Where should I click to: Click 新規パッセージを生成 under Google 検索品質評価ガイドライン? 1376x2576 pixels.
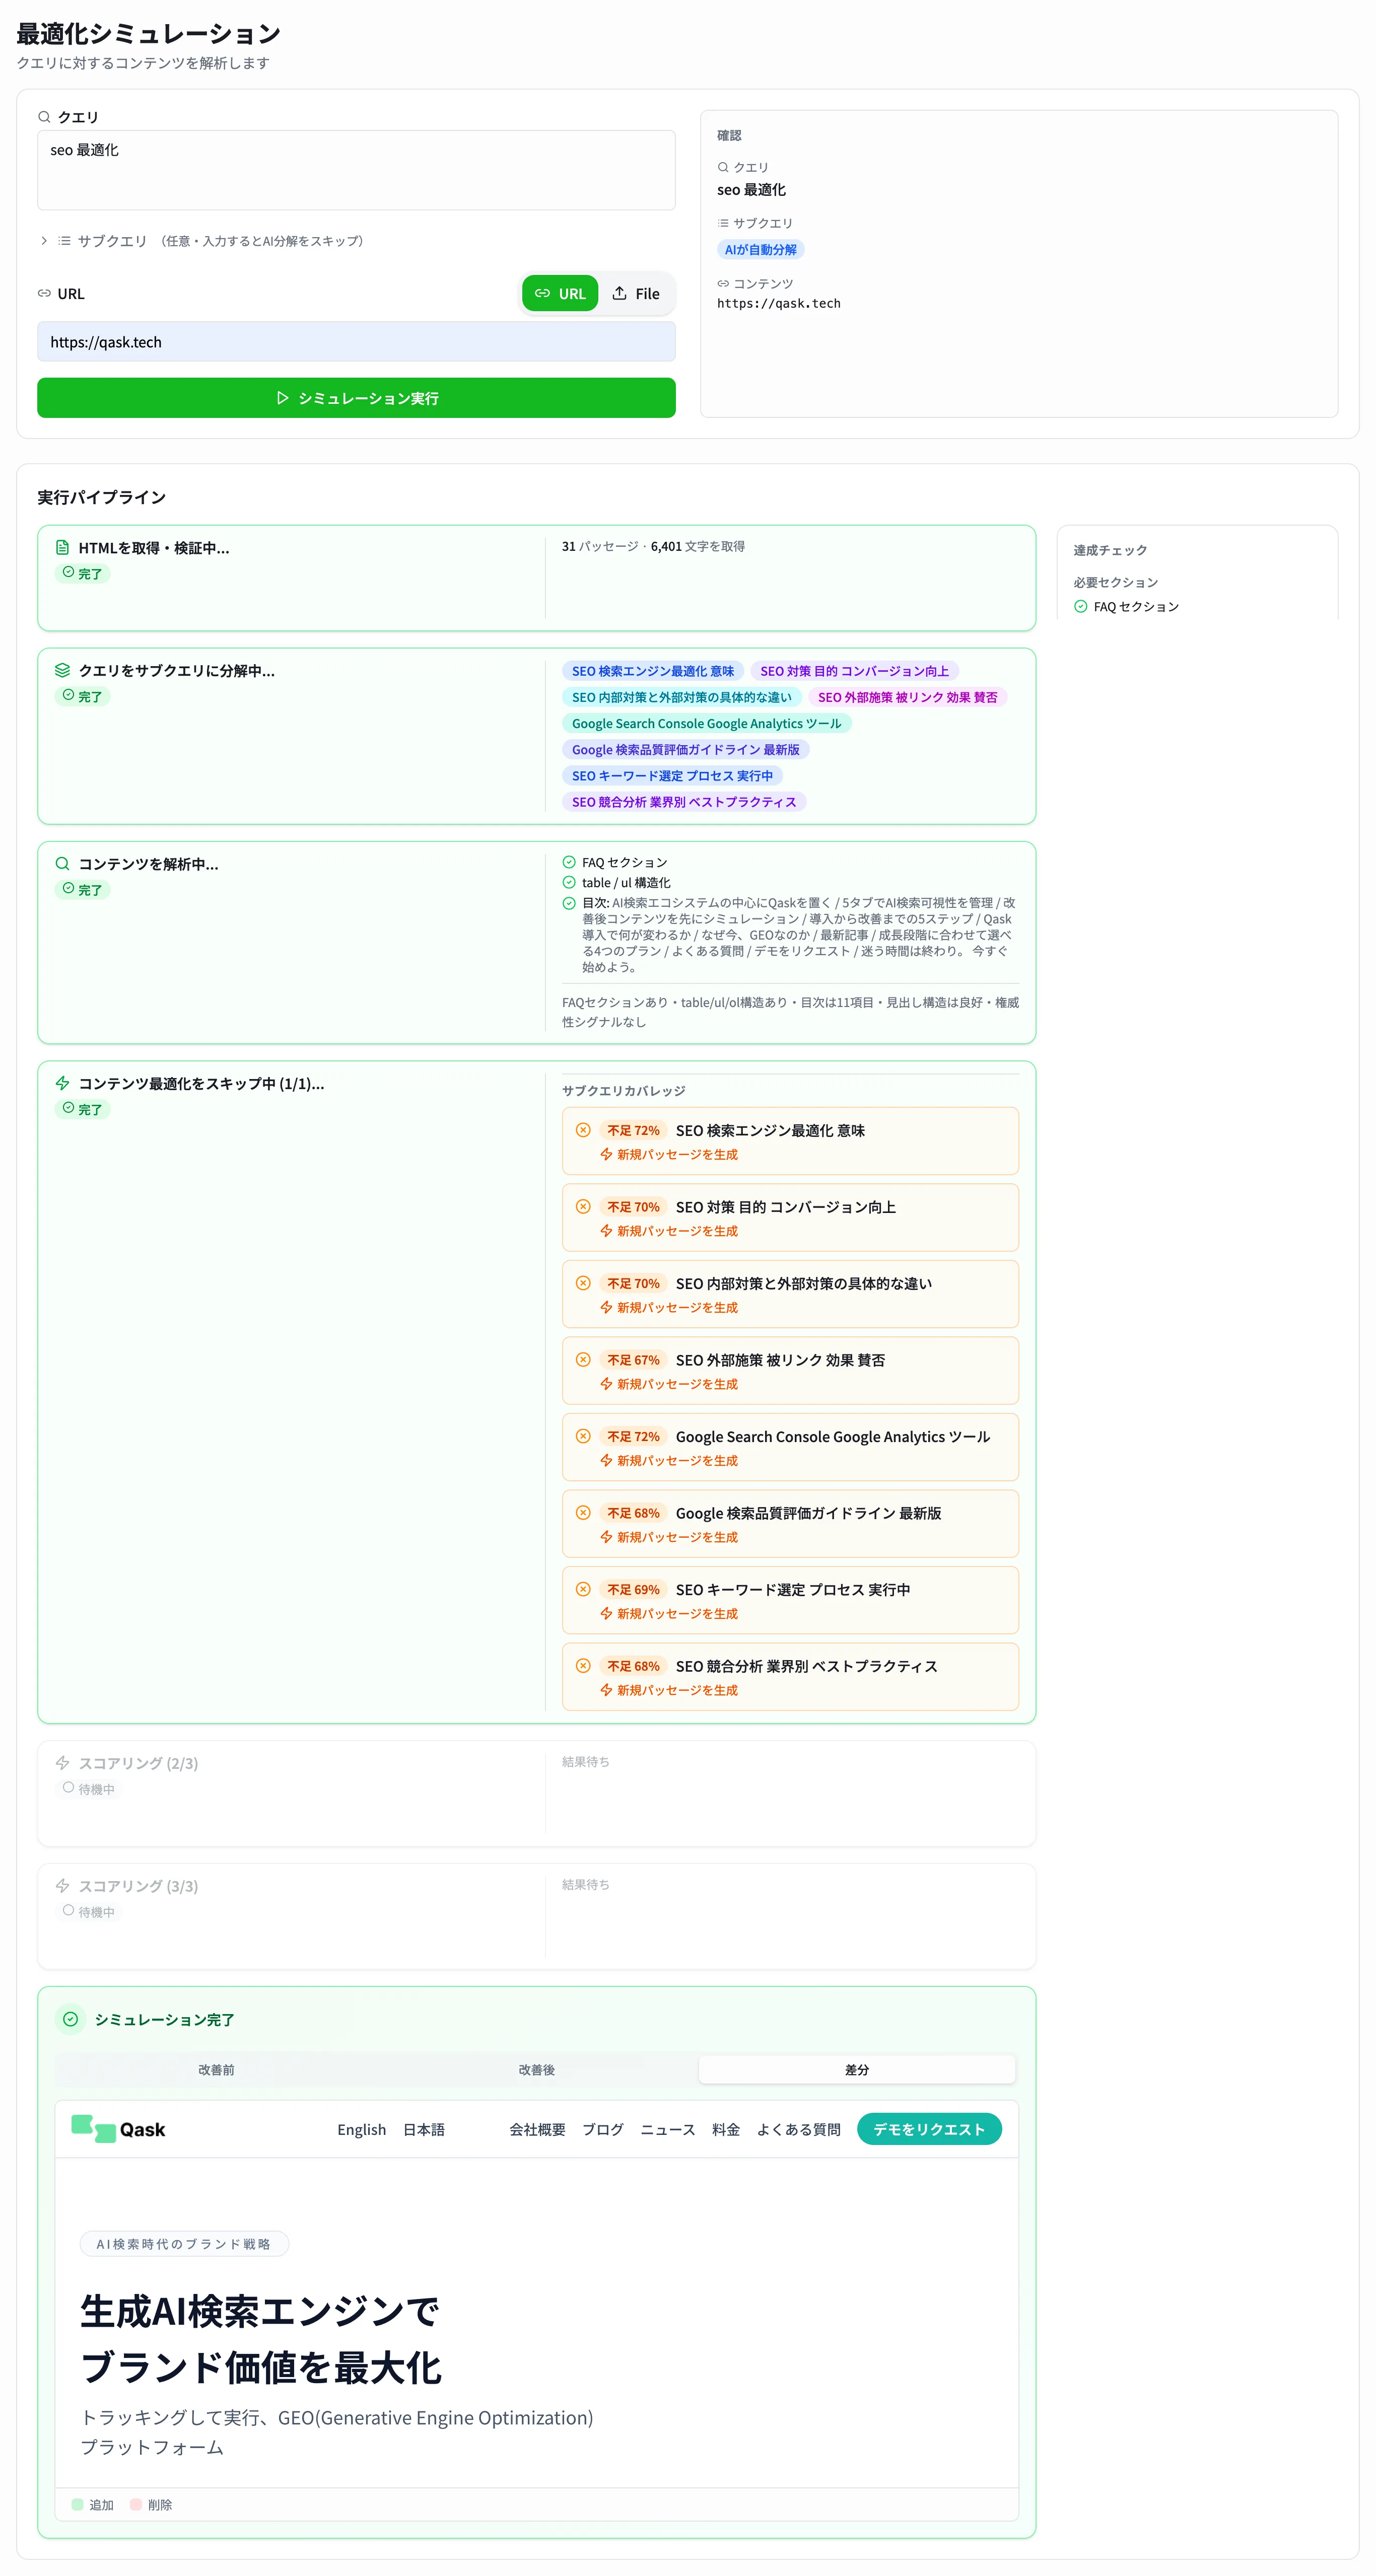coord(669,1537)
